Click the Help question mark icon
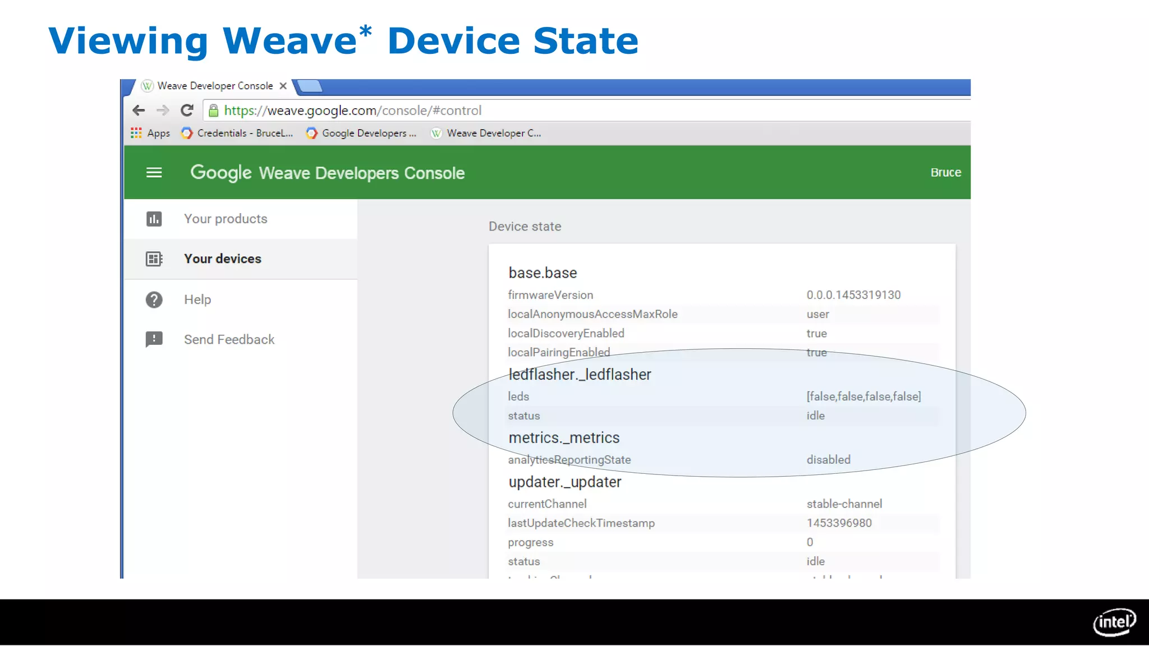 [154, 299]
